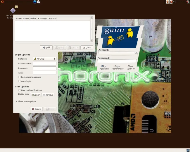Launch the web browser globe icon
190x152 pixels.
35,2
